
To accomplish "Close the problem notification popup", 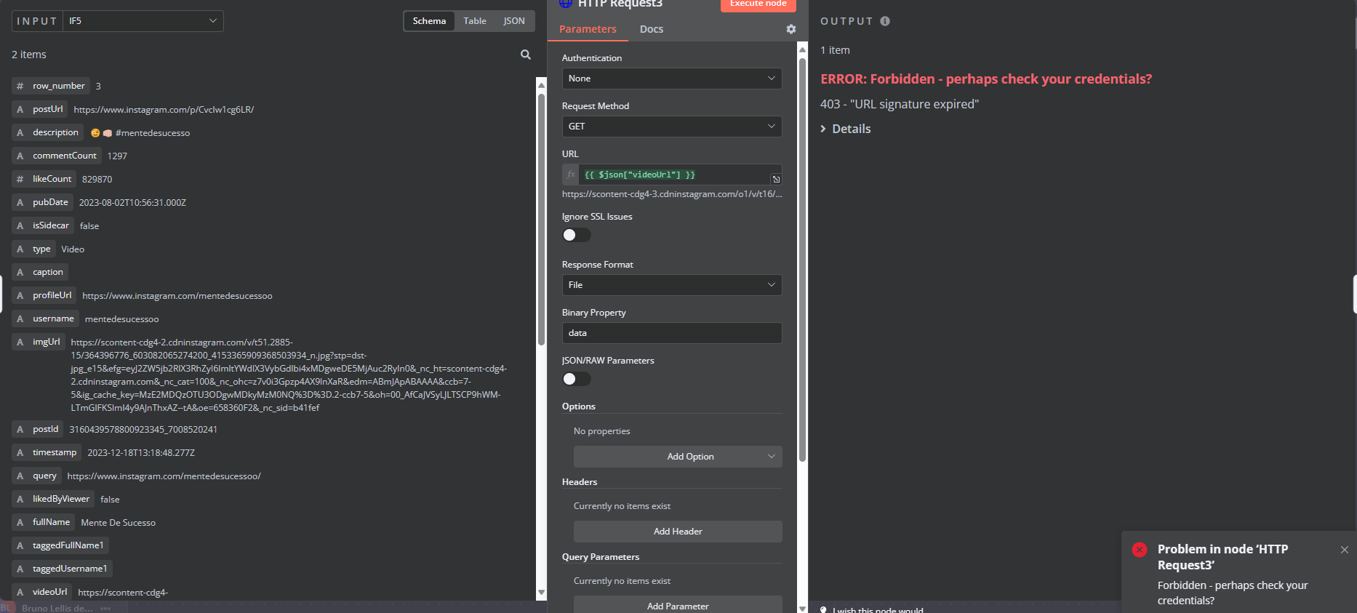I will (x=1344, y=550).
